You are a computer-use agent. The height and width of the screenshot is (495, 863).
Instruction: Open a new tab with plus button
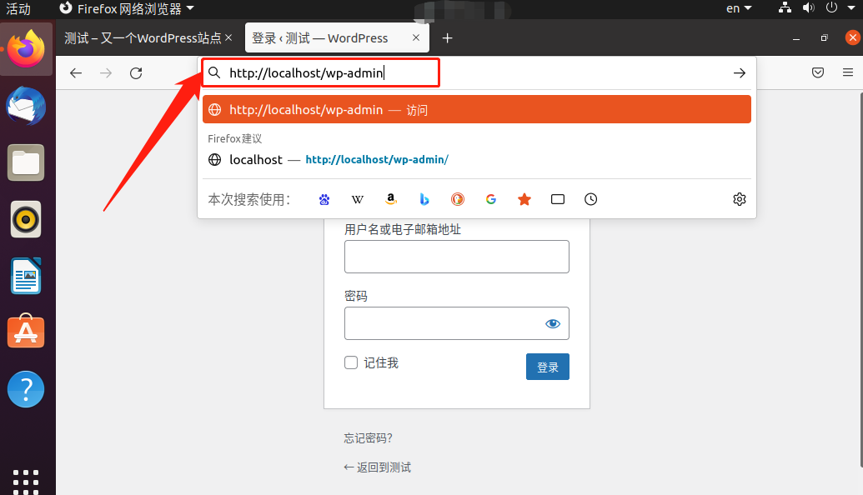pyautogui.click(x=448, y=38)
